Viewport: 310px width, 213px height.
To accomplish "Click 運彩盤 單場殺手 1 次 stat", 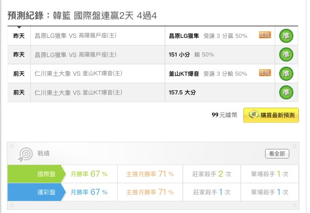I will click(x=270, y=192).
